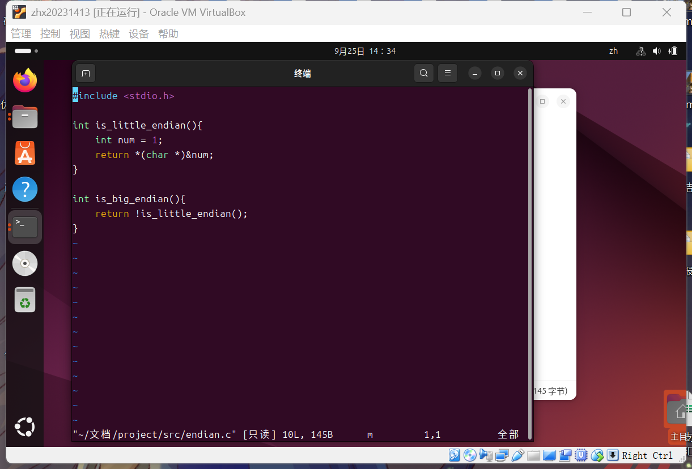This screenshot has height=469, width=692.
Task: Click the keyboard capture arrow indicator
Action: 613,455
